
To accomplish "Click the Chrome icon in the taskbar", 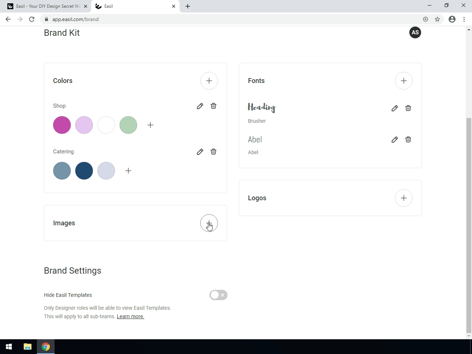I will [x=46, y=347].
